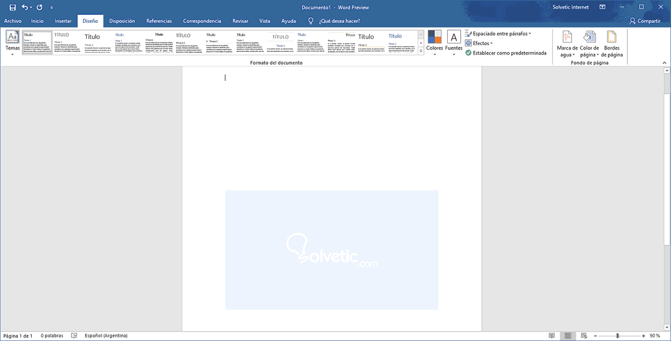Image resolution: width=671 pixels, height=341 pixels.
Task: Open the Colores theme colors palette
Action: pos(434,43)
